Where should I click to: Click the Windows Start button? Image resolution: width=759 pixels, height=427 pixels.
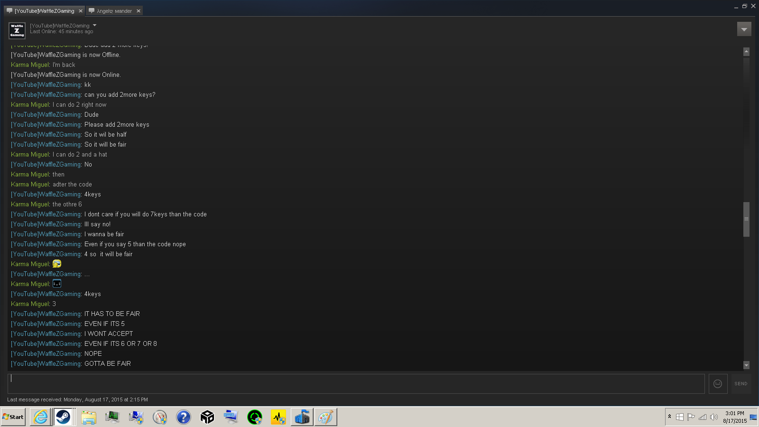pos(13,417)
